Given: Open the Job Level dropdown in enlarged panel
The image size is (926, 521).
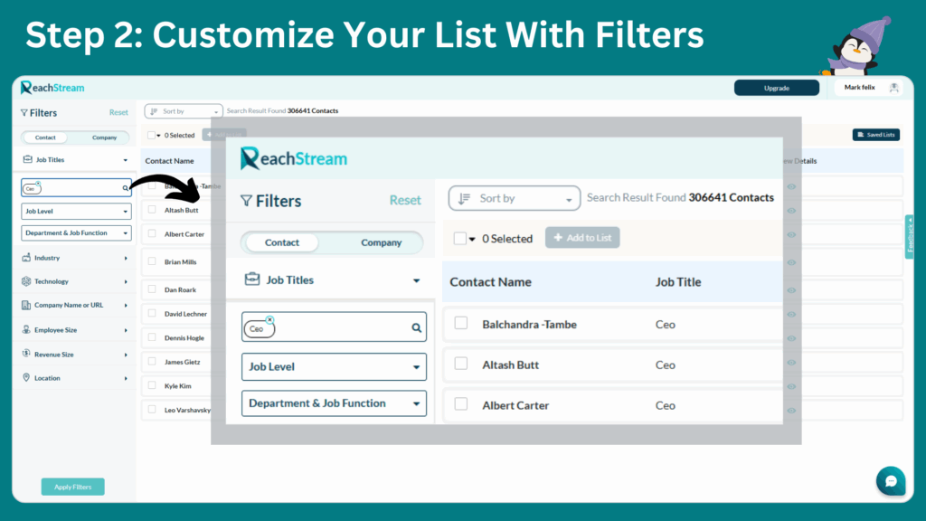Looking at the screenshot, I should click(x=334, y=367).
